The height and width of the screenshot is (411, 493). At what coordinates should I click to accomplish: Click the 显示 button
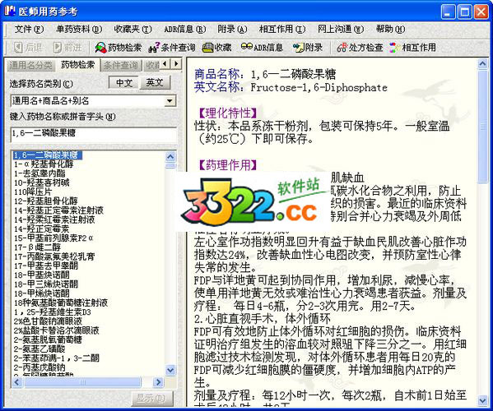tap(151, 398)
